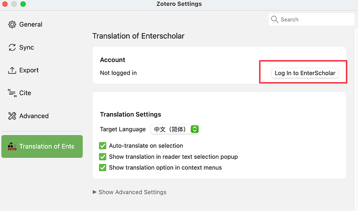Click the EnterScholar cherry plugin icon

pyautogui.click(x=12, y=146)
